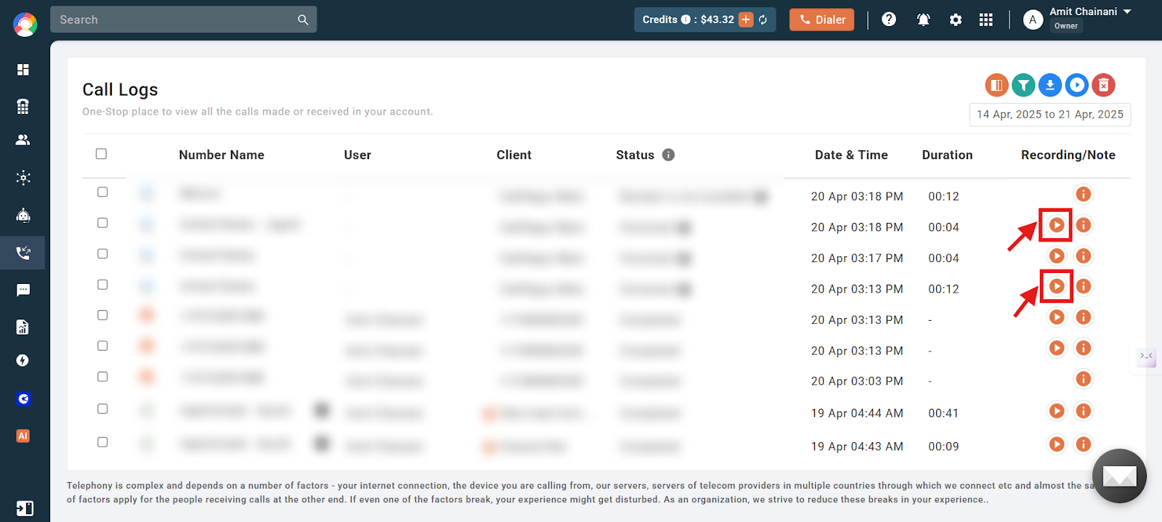Tick the checkbox for the first call log row
This screenshot has height=522, width=1162.
(x=102, y=192)
